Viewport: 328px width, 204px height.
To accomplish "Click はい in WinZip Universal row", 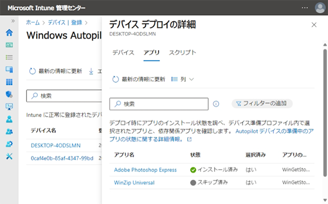I will tap(251, 182).
